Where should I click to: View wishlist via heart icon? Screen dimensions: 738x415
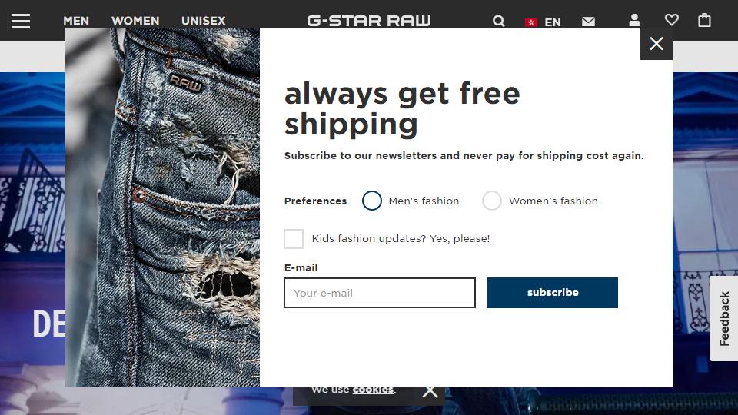coord(672,20)
